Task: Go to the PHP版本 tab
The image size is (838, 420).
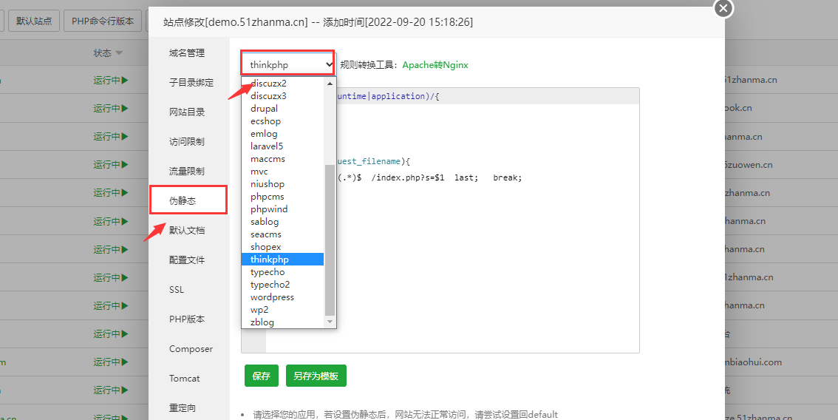Action: (x=186, y=319)
